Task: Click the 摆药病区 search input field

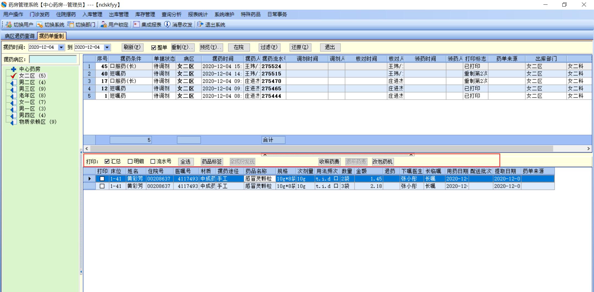Action: tap(53, 59)
